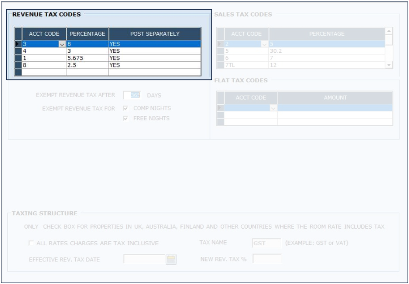Viewport: 409px width, 284px height.
Task: Click the Effective Rev. Tax Date field
Action: coord(144,260)
